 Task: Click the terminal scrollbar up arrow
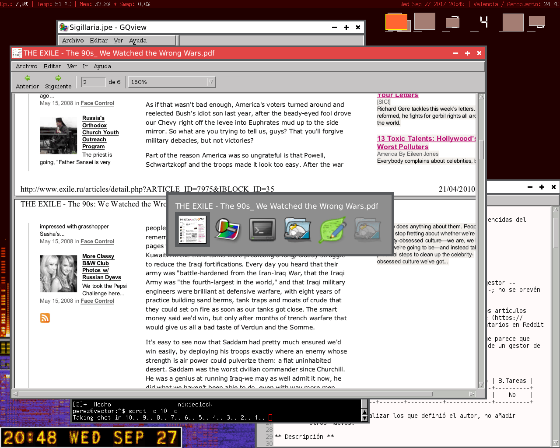click(x=364, y=411)
